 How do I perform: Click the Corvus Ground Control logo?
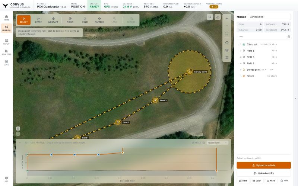(16, 6)
